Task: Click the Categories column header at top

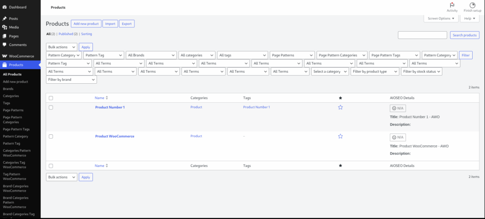Action: (199, 98)
